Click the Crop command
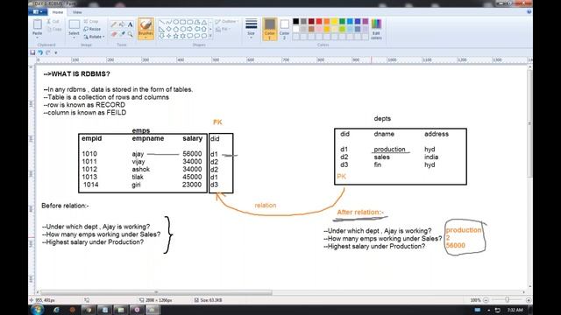Viewport: 561px width, 315px height. click(91, 21)
